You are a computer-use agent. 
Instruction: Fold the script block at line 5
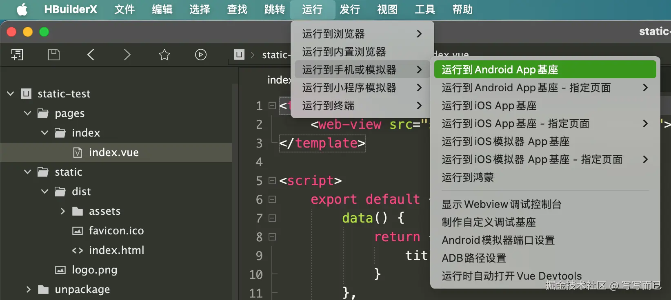(272, 181)
